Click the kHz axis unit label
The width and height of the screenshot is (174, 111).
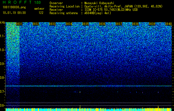pyautogui.click(x=2, y=22)
